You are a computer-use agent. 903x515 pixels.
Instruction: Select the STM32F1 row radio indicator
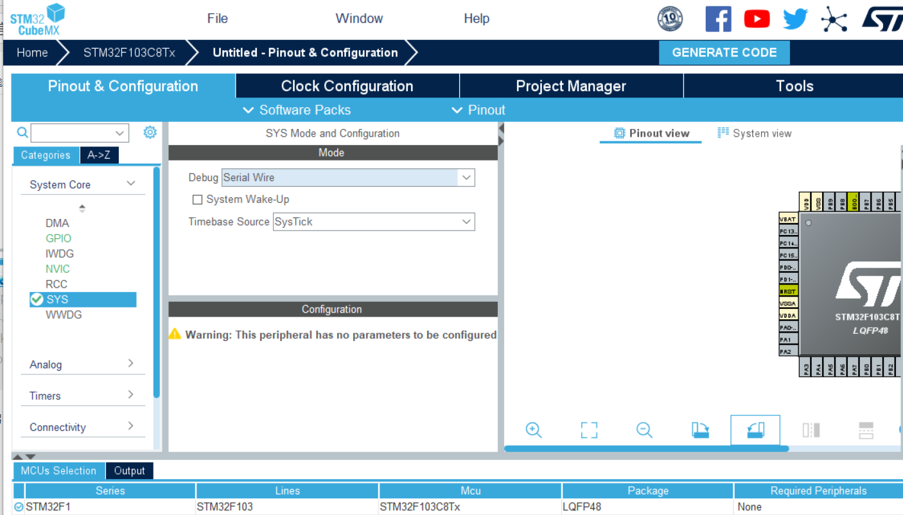tap(19, 507)
